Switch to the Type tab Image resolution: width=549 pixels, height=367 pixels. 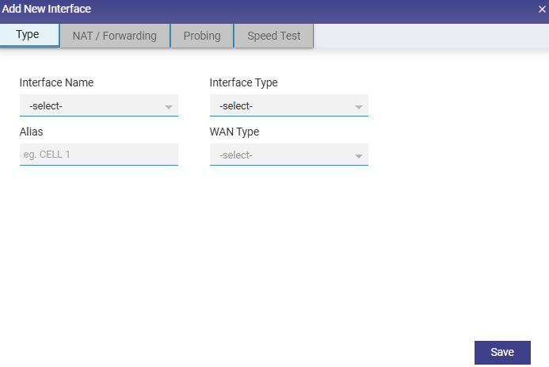pyautogui.click(x=29, y=36)
